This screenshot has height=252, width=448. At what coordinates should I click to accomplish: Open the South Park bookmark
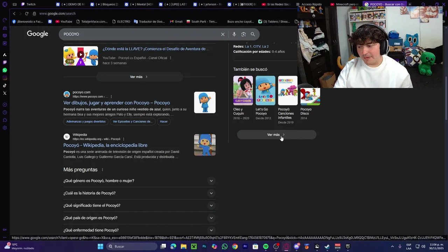(202, 22)
